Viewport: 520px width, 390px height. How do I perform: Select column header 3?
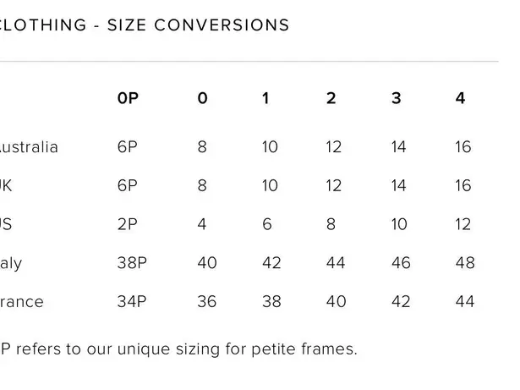(x=396, y=98)
